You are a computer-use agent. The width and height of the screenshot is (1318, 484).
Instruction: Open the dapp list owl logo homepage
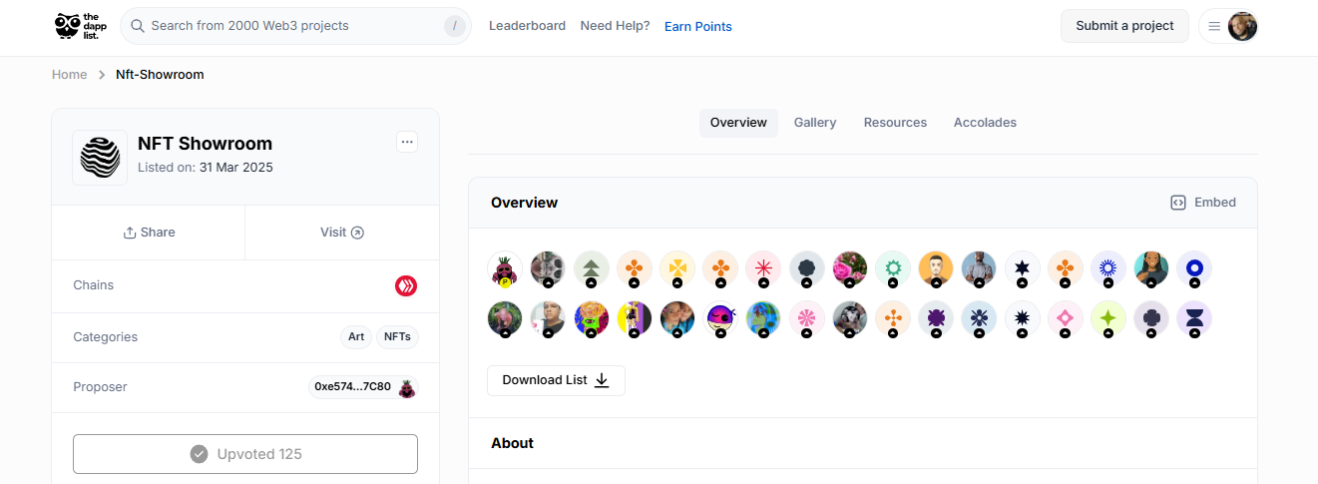pyautogui.click(x=81, y=26)
